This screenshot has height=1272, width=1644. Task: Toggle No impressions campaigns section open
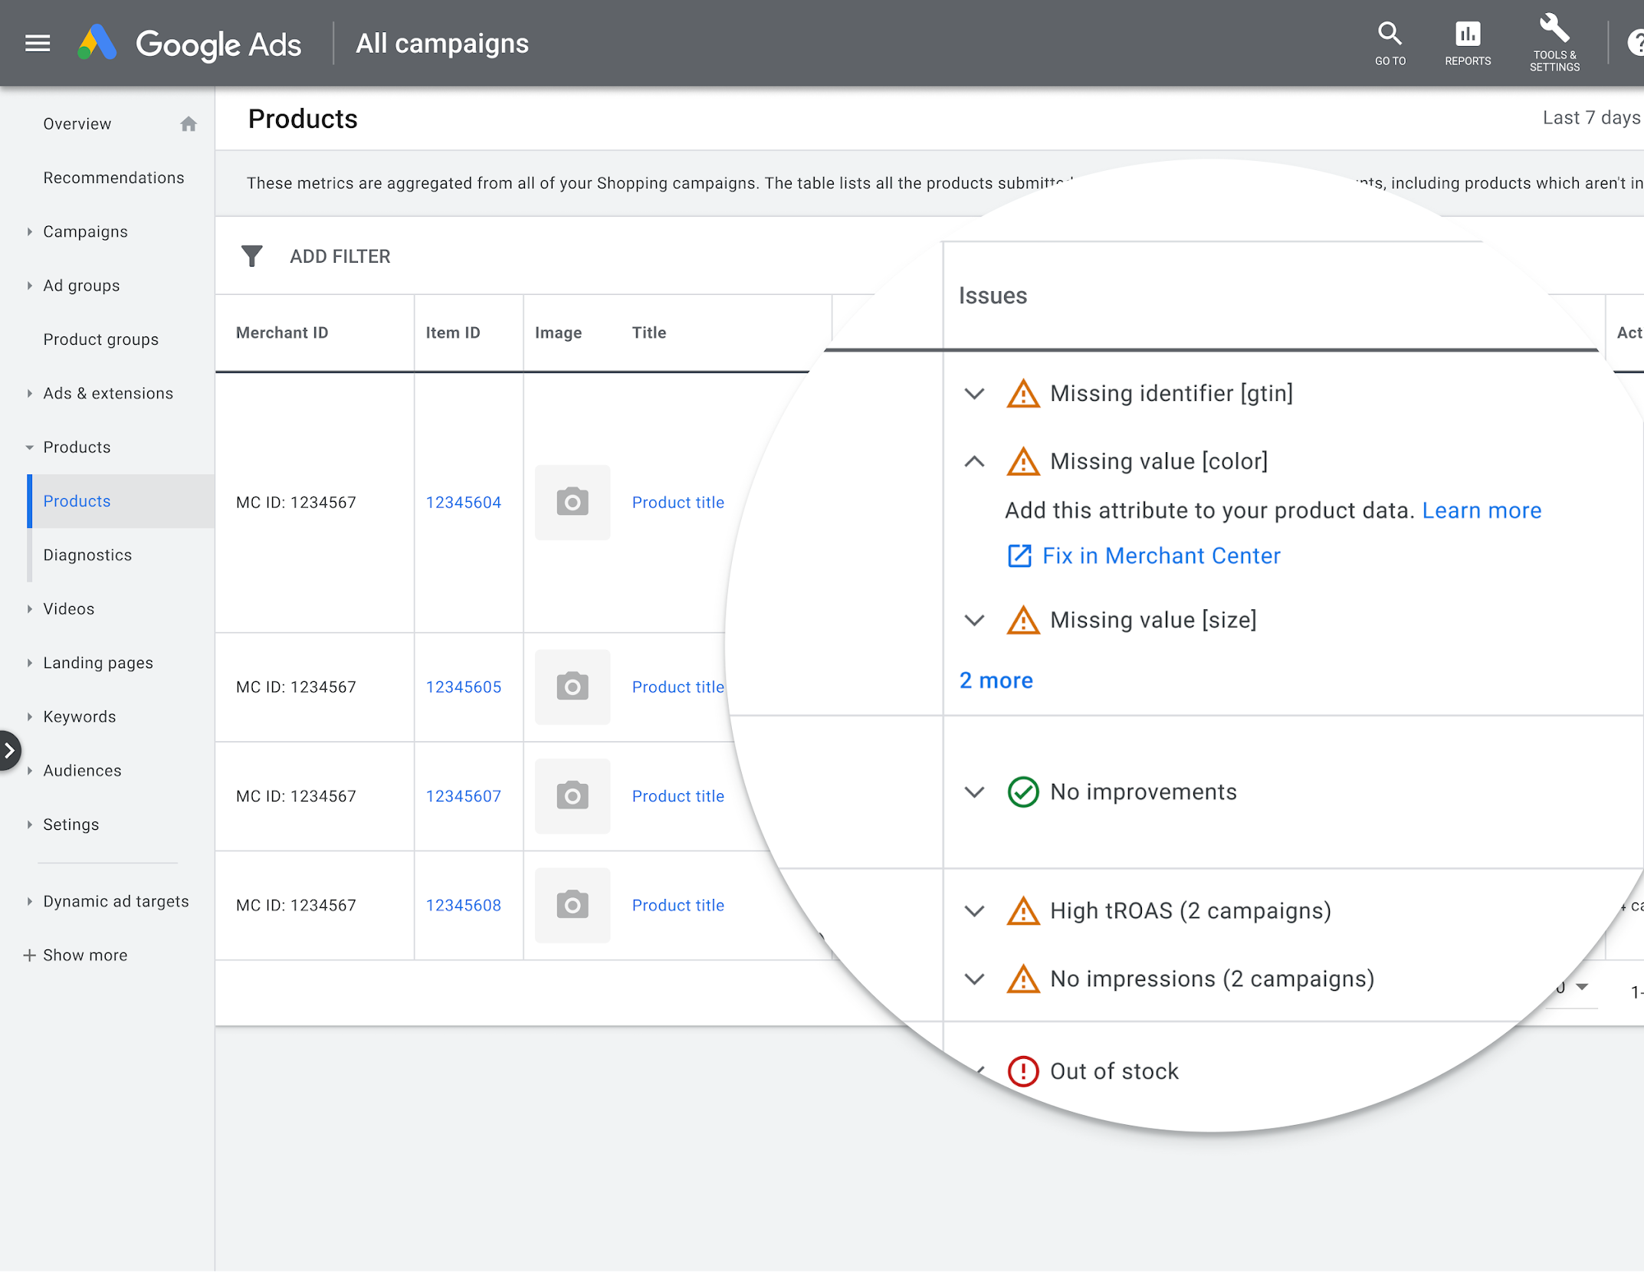974,979
